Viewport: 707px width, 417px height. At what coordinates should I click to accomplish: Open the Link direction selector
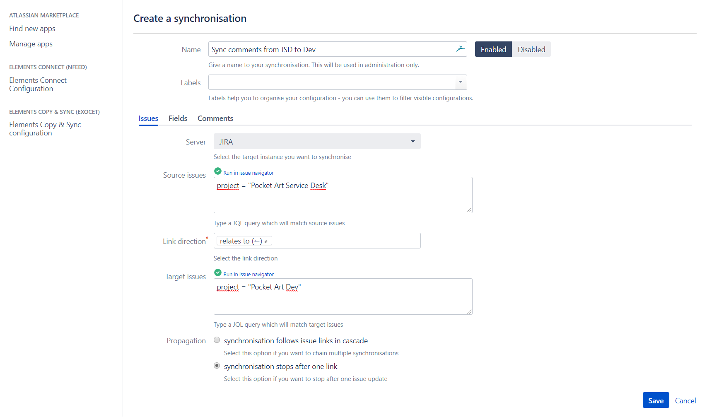click(x=352, y=241)
